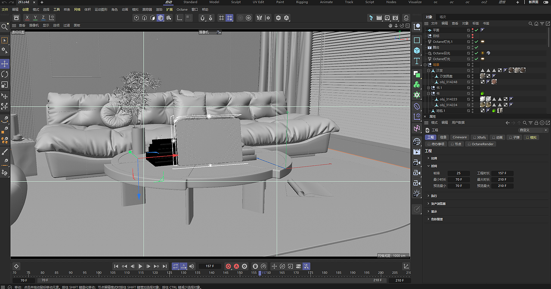Select the Move tool in left toolbar
Screen dimensions: 551x289
(5, 64)
